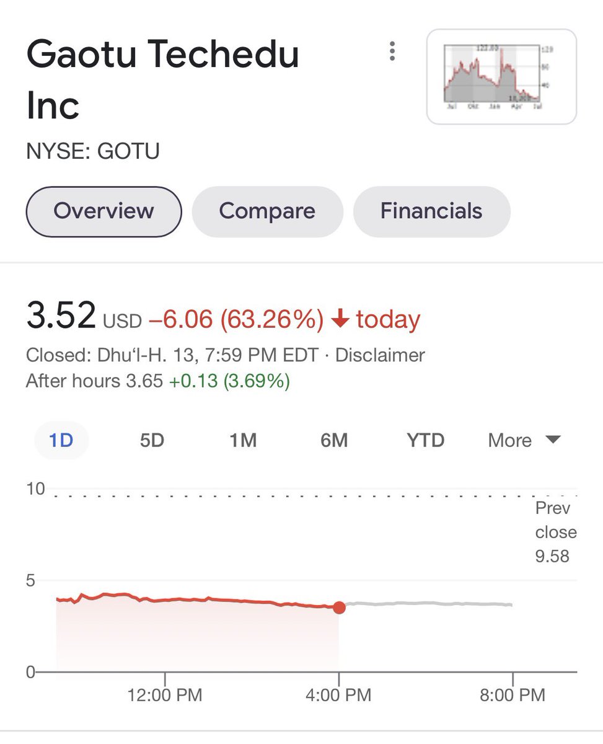Click the gray after-hours price line
Viewport: 603px width, 744px height.
pos(429,604)
